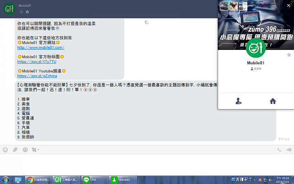This screenshot has height=184, width=294.
Task: Click the message text input area
Action: click(147, 164)
